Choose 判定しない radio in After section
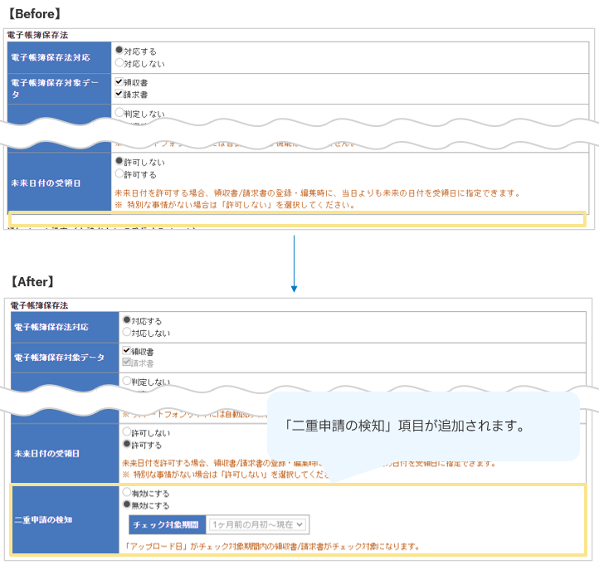This screenshot has width=599, height=565. [127, 382]
